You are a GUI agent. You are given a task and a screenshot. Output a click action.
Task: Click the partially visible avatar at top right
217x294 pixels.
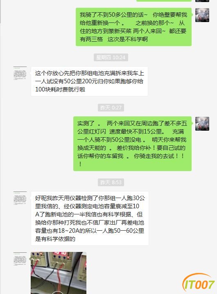(202, 1)
